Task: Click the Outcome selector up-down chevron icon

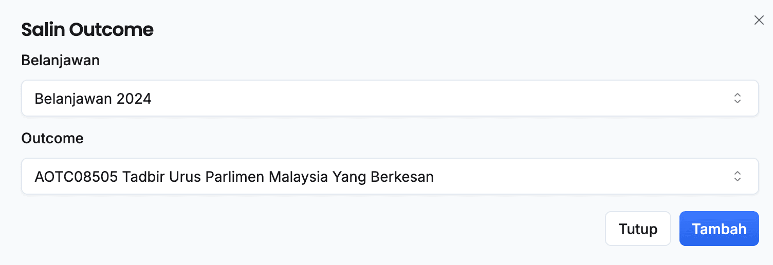Action: (737, 176)
